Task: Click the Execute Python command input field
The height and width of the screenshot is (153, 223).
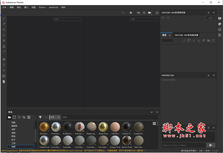Action: 184,145
